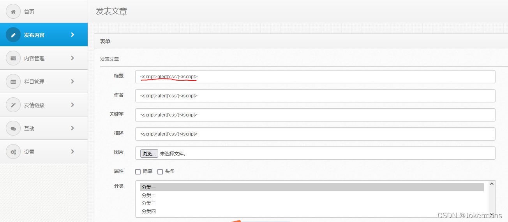
Task: Focus the 作者 input field
Action: click(315, 96)
